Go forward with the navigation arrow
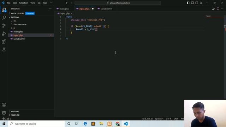The height and width of the screenshot is (127, 226). tap(71, 3)
